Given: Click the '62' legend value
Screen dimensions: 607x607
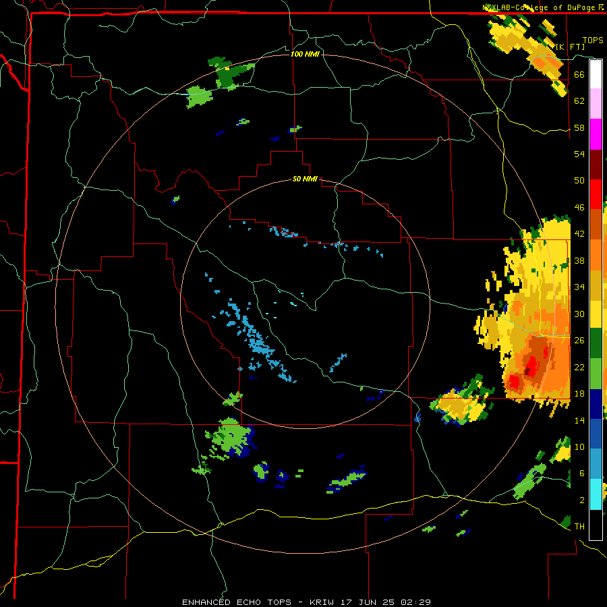Looking at the screenshot, I should tap(579, 101).
